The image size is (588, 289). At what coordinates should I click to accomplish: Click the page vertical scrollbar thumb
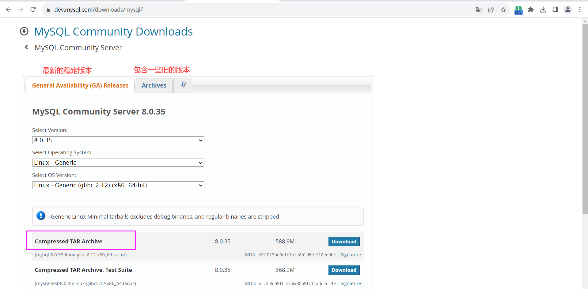[585, 119]
